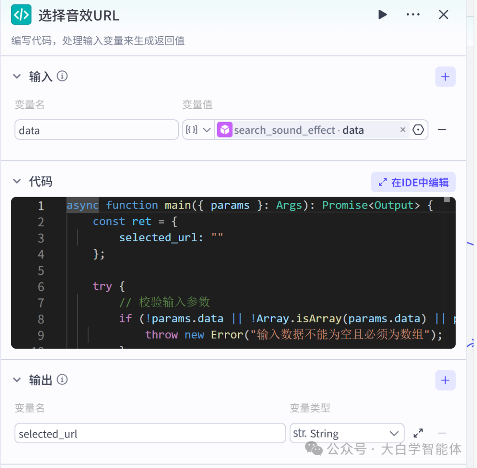This screenshot has height=468, width=477.
Task: Open code with 在IDE中编辑 button
Action: click(x=413, y=182)
